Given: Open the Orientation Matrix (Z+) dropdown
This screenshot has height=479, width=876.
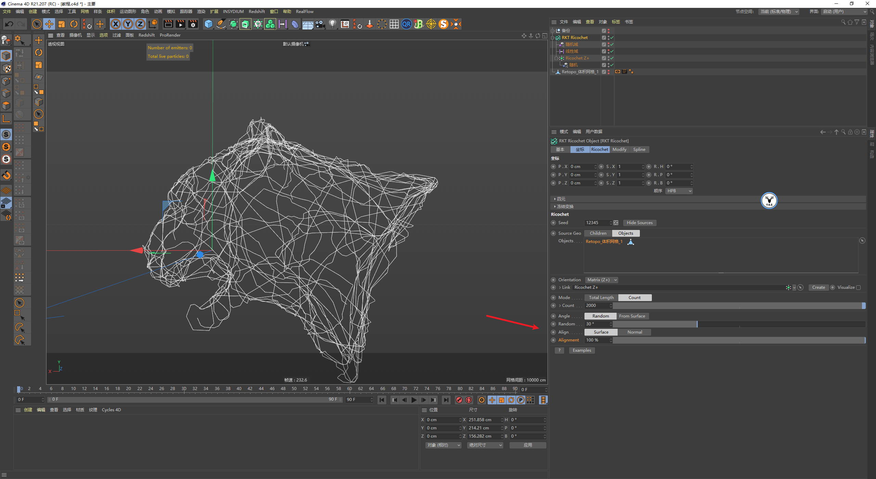Looking at the screenshot, I should point(602,280).
